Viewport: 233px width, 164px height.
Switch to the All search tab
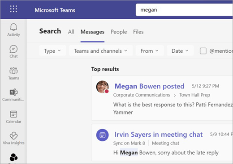point(71,32)
